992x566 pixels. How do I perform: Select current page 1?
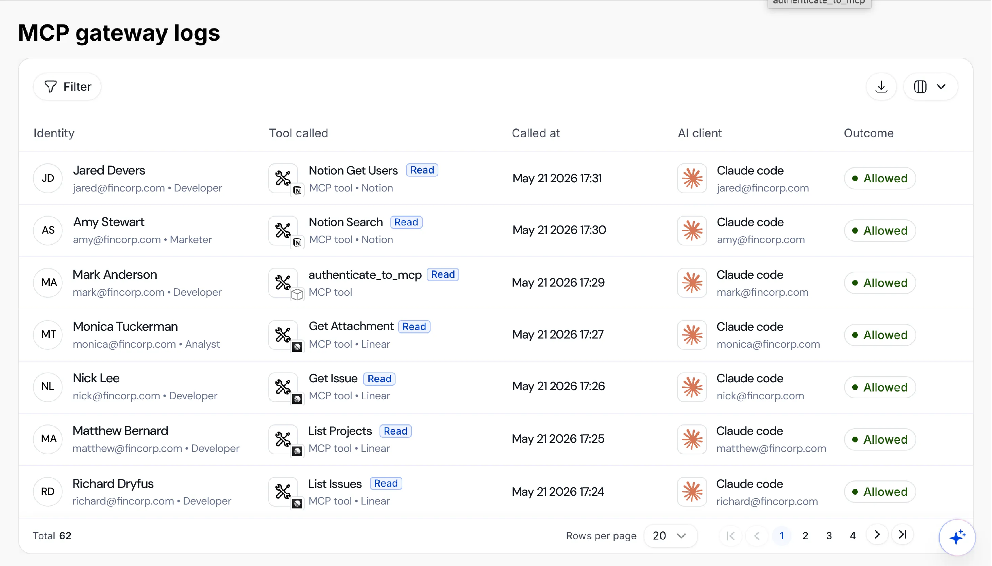click(782, 536)
